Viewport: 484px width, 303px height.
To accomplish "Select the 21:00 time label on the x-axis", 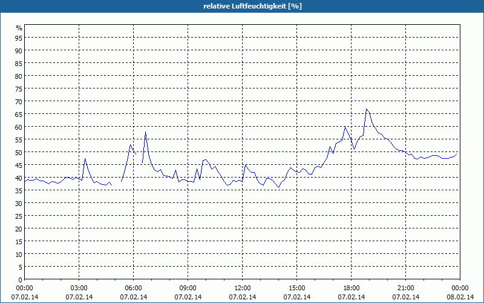I will click(406, 288).
